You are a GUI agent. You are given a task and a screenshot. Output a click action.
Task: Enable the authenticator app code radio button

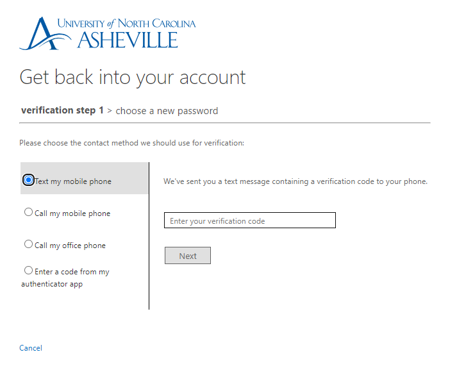[x=28, y=271]
